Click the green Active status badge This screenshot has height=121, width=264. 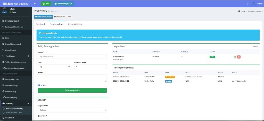(x=212, y=57)
